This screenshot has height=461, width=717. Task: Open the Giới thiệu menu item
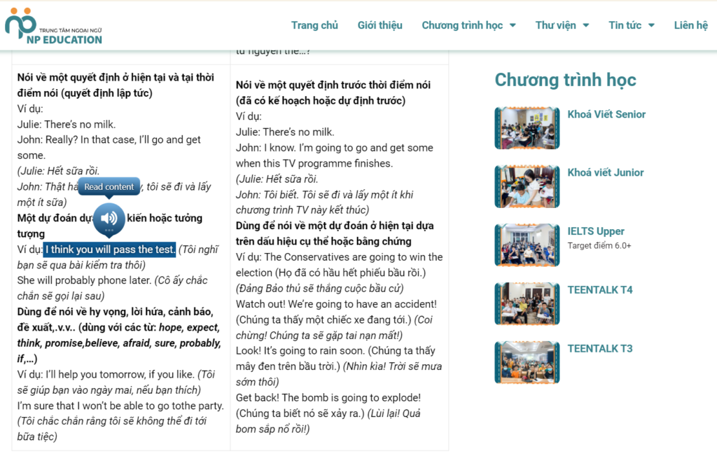(380, 25)
